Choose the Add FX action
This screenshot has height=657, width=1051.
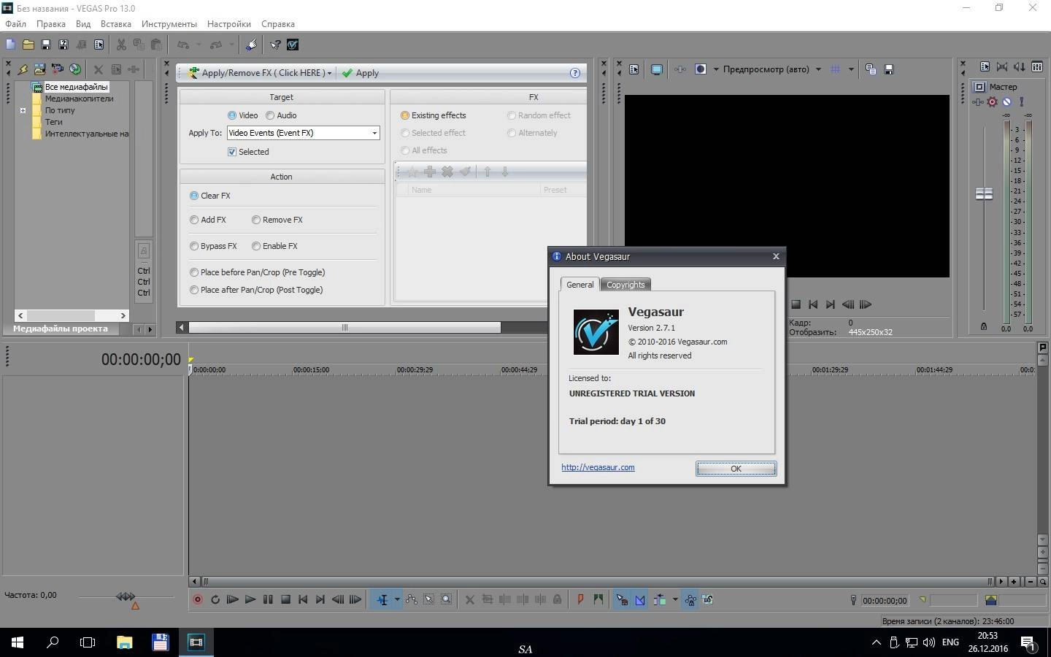[x=208, y=220]
